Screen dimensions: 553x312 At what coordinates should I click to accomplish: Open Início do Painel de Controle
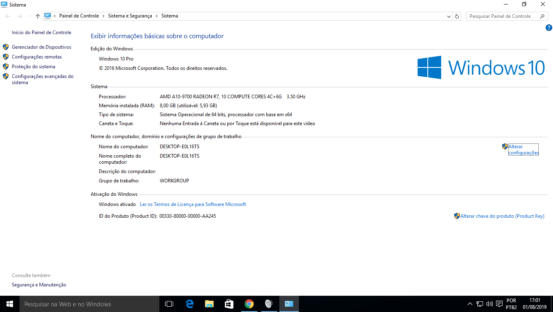point(41,32)
